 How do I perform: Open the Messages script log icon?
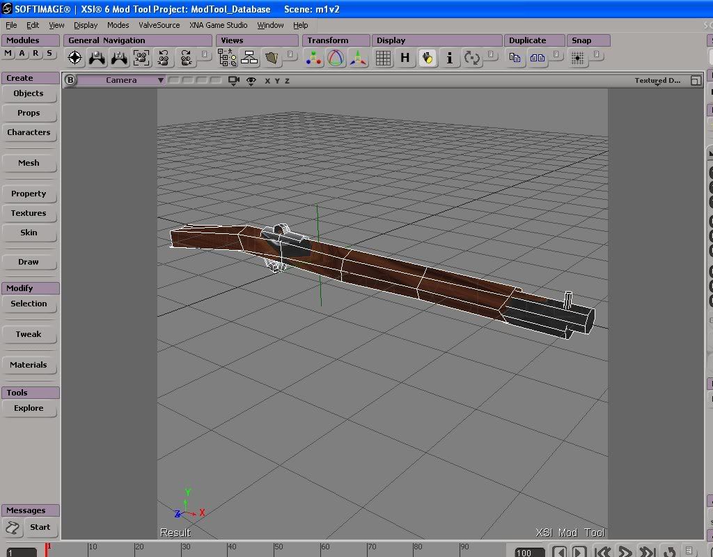[x=13, y=528]
